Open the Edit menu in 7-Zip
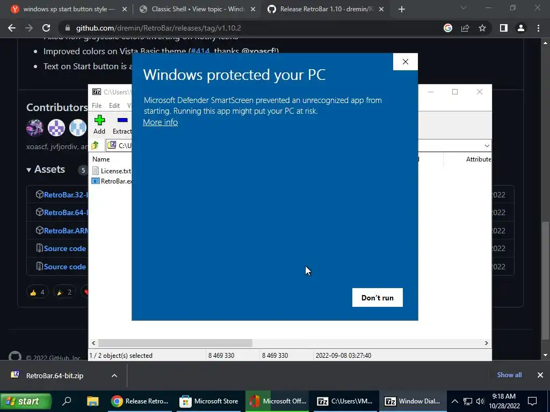Screen dimensions: 550x412 tap(114, 106)
